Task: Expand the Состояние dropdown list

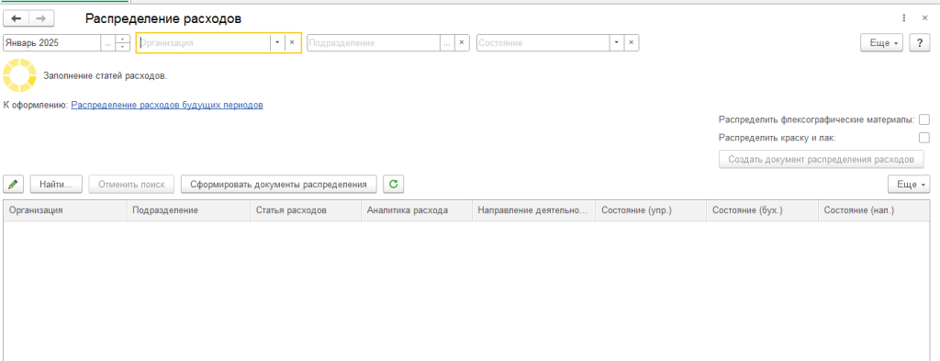Action: (617, 43)
